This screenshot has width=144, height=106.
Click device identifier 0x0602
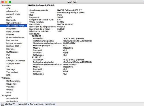[61, 27]
